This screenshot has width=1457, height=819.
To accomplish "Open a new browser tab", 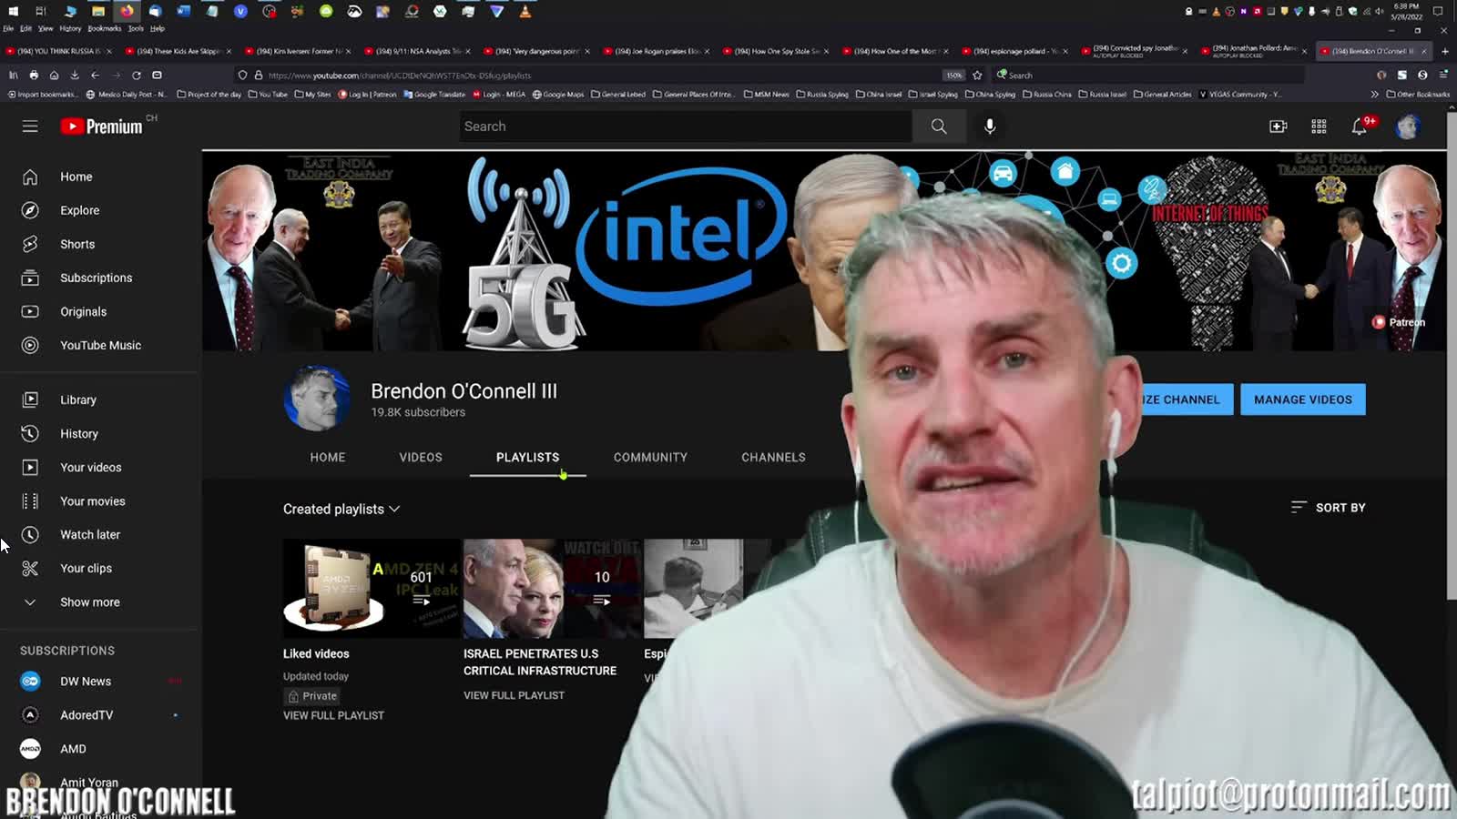I will 1445,51.
